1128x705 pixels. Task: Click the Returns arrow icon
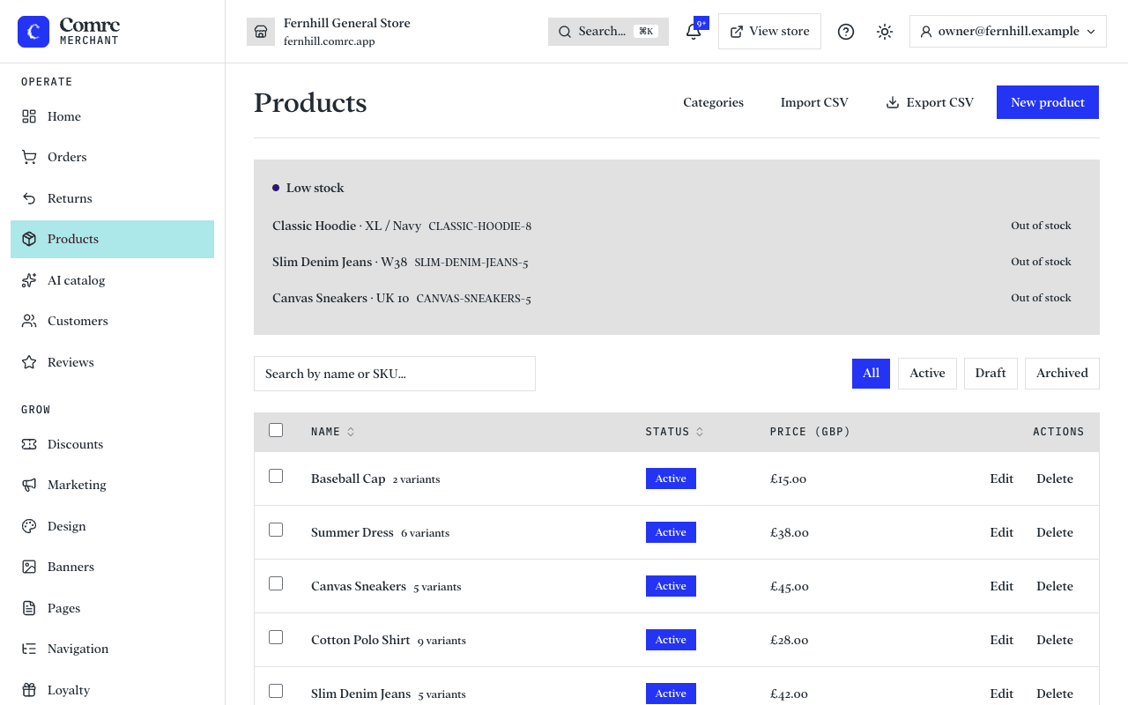pyautogui.click(x=29, y=198)
